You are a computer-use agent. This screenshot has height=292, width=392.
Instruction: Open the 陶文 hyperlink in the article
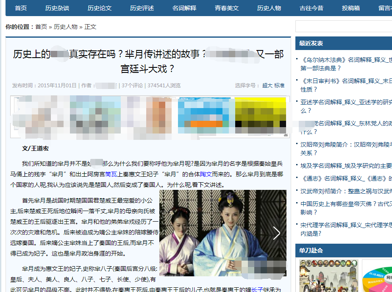coord(206,174)
